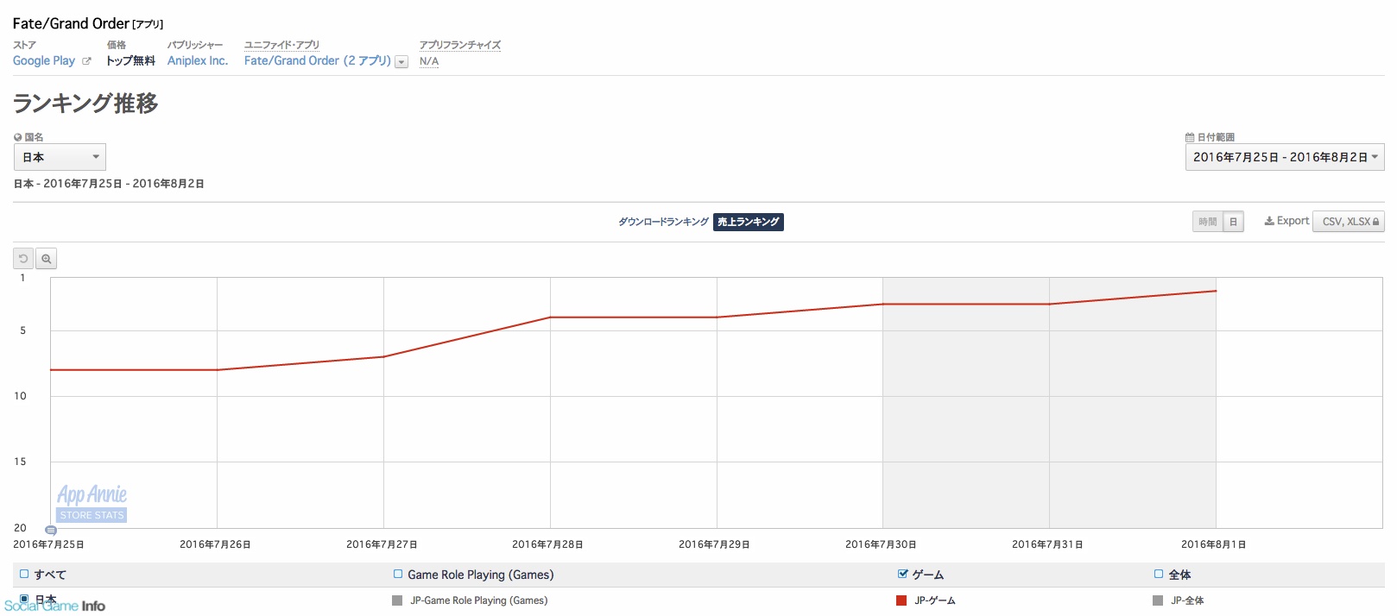Image resolution: width=1397 pixels, height=616 pixels.
Task: Click the rank 10 y-axis label
Action: 20,396
